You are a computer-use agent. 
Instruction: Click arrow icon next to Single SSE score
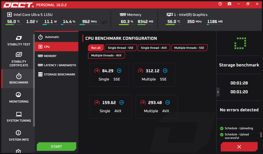(x=119, y=71)
